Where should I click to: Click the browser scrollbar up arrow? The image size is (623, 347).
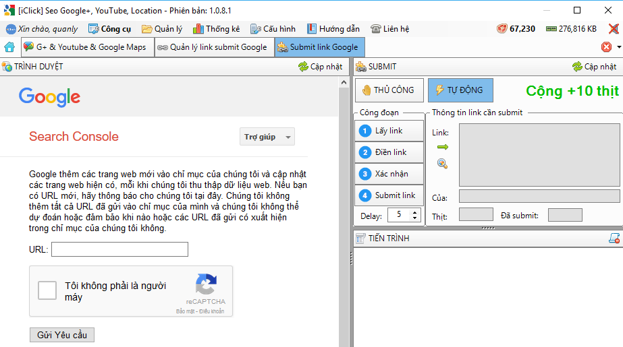[x=344, y=82]
